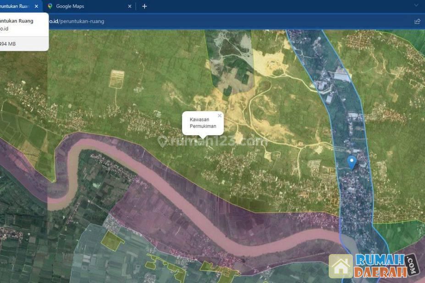The height and width of the screenshot is (283, 425).
Task: Click the Google Maps tab favicon
Action: coord(50,6)
